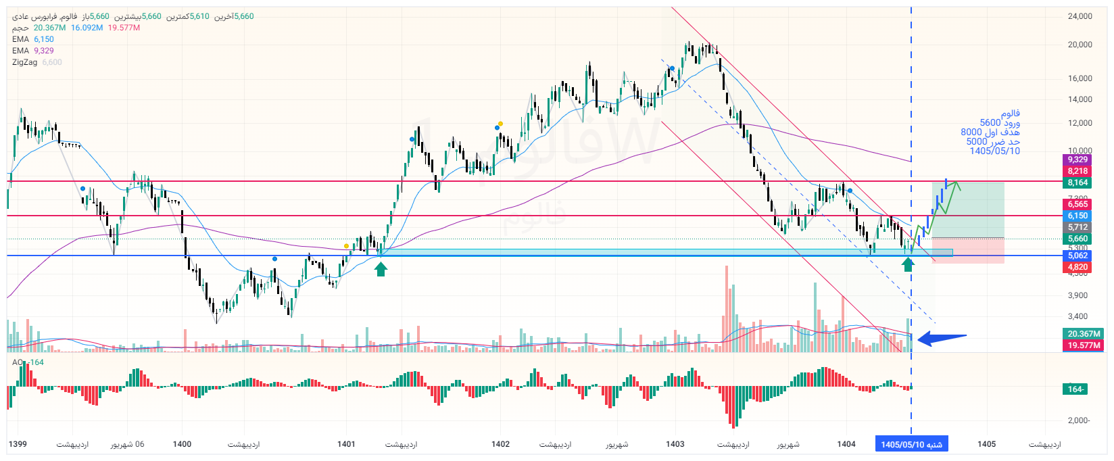Screen dimensions: 1114x461
Task: Select the blue trade note text ورود 5600
Action: (1000, 123)
